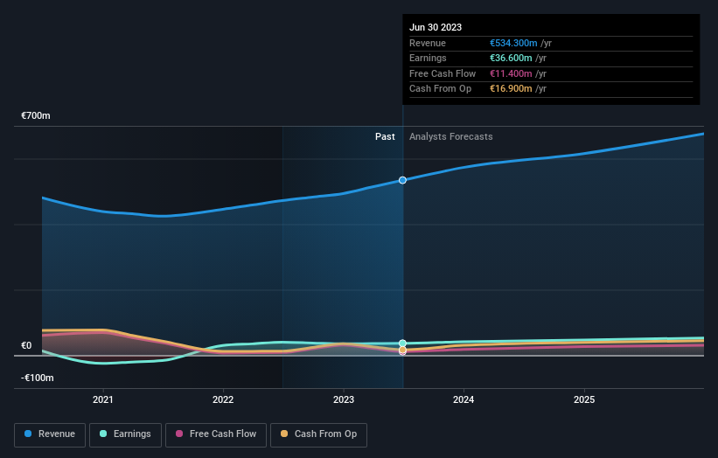Click the 2025 x-axis label
Viewport: 718px width, 458px height.
[584, 399]
